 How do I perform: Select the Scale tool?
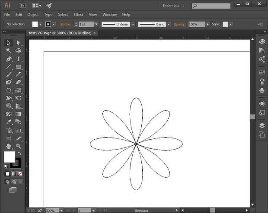(18, 90)
